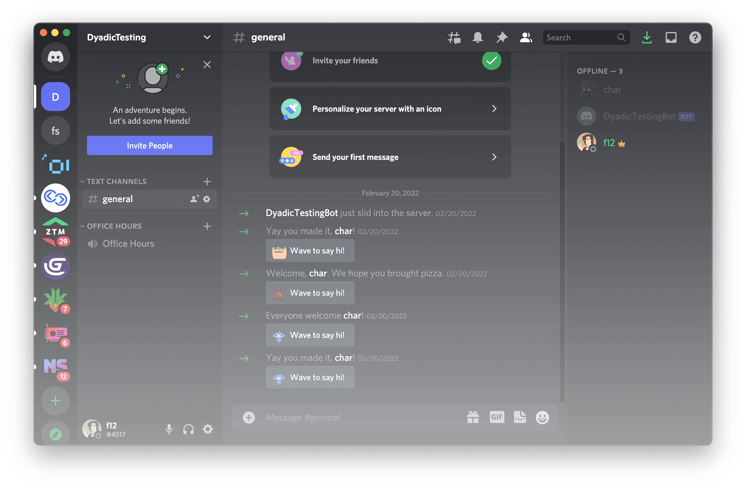Join Office Hours voice channel

tap(150, 244)
